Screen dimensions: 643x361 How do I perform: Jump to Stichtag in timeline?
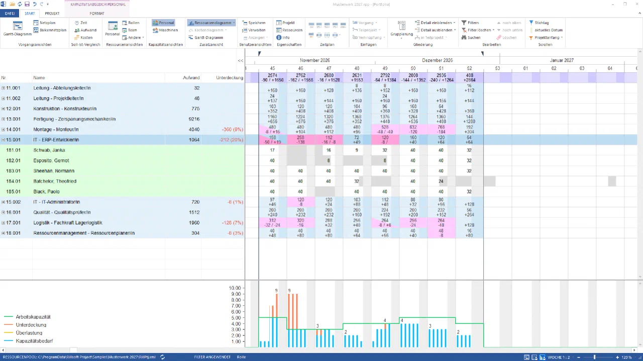coord(539,23)
